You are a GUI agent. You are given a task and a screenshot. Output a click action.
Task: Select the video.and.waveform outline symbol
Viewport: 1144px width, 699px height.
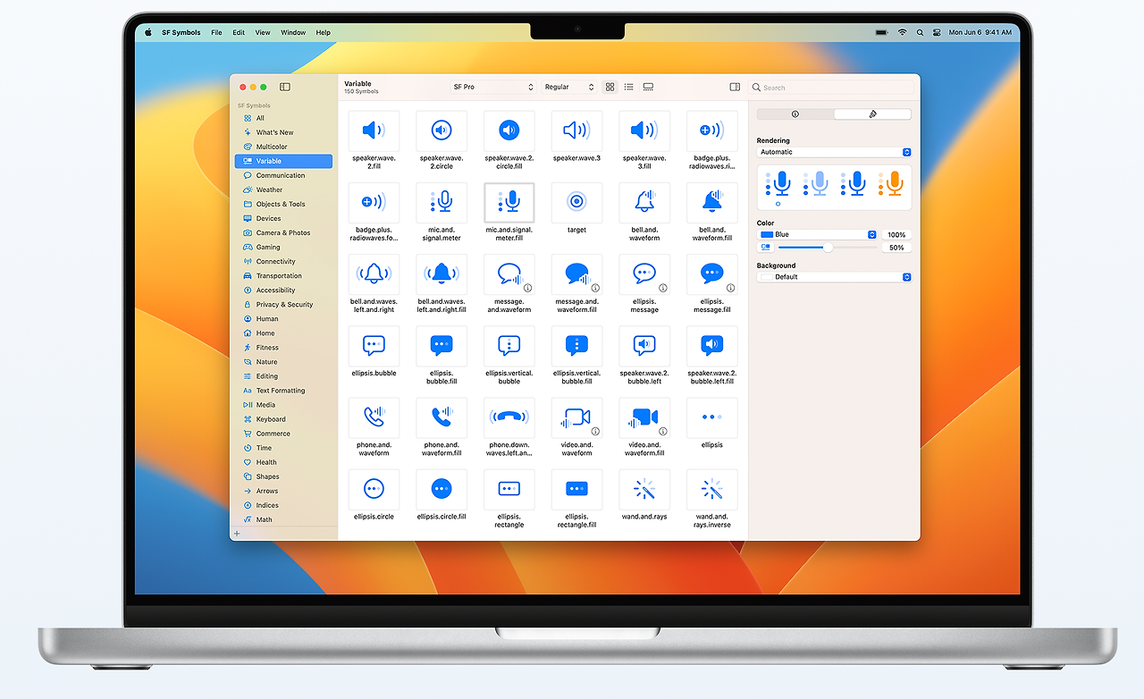click(x=576, y=417)
